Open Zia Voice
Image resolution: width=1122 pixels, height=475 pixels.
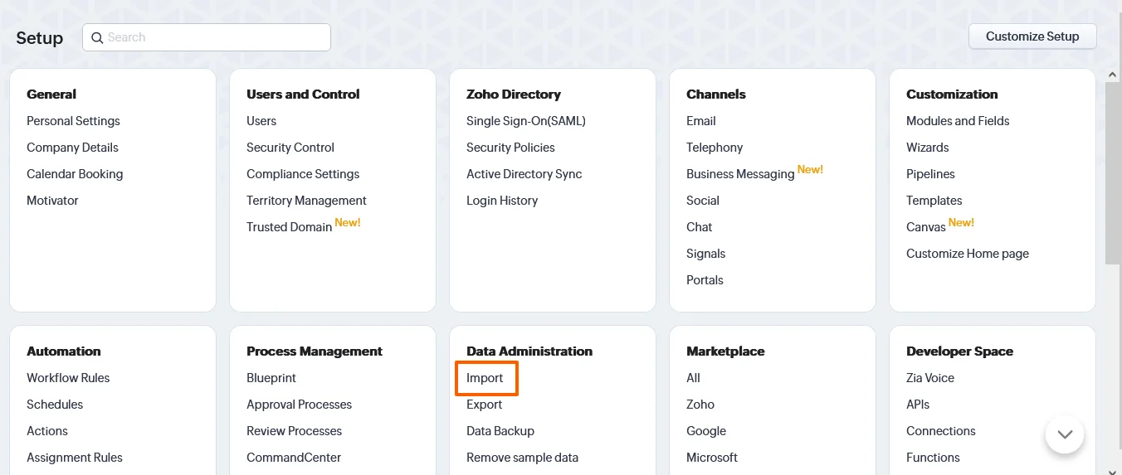pos(930,378)
